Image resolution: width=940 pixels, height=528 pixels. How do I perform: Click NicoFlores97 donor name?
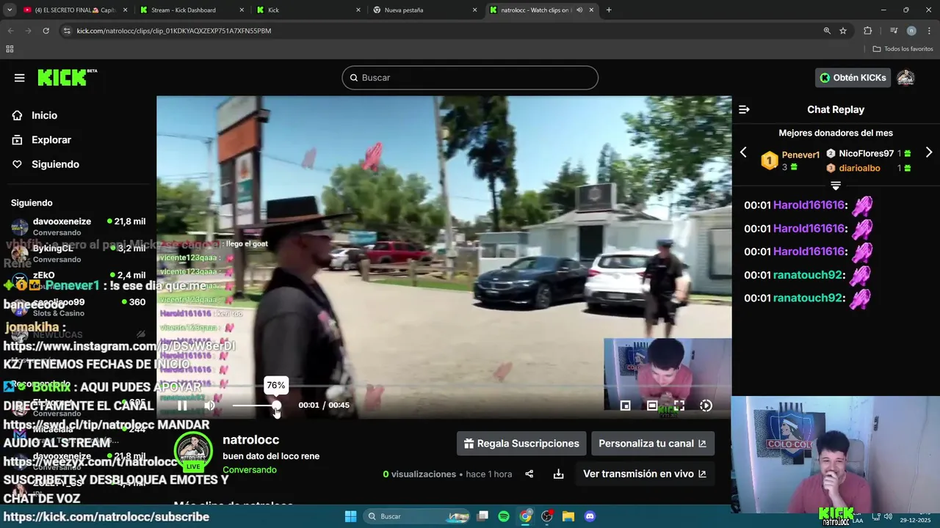[867, 153]
